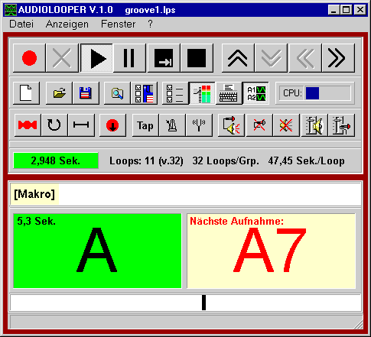Viewport: 371px width, 337px height.
Task: Toggle the A1/A2 waveform view button
Action: (x=255, y=93)
